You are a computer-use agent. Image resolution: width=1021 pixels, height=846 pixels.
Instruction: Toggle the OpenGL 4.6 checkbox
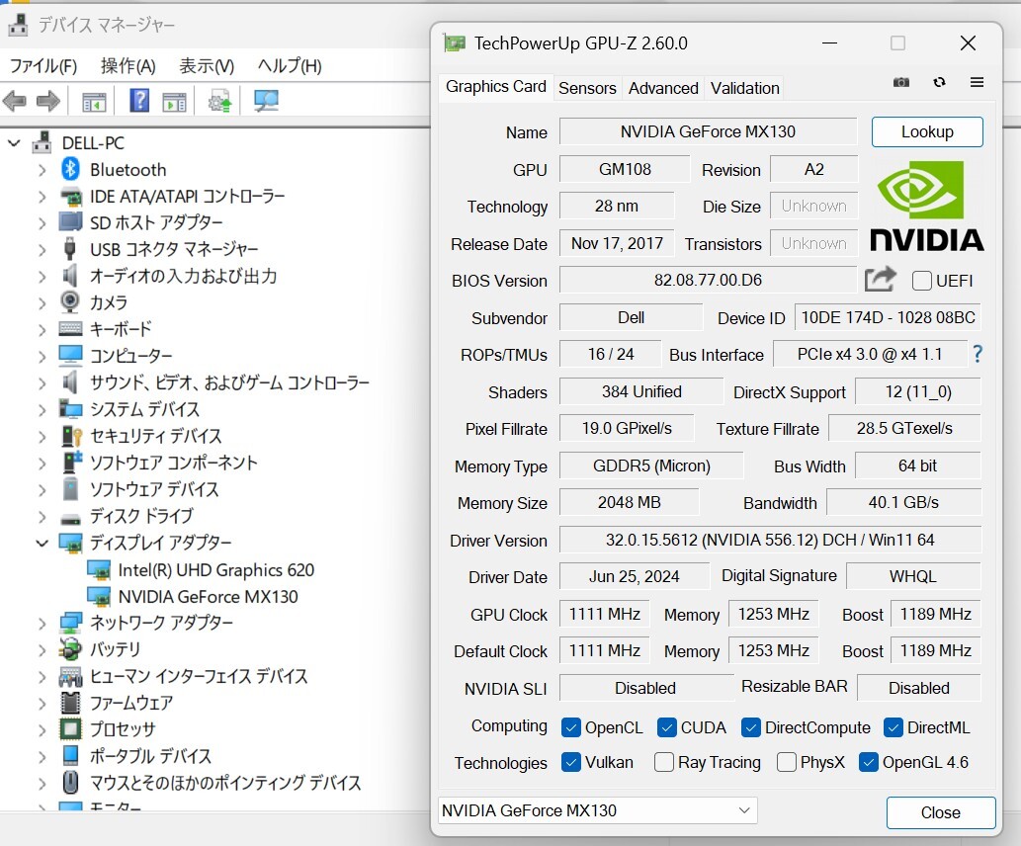869,762
